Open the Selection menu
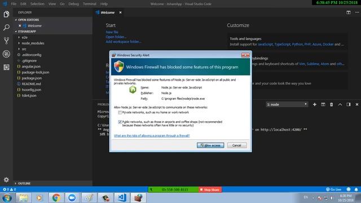 (37, 4)
